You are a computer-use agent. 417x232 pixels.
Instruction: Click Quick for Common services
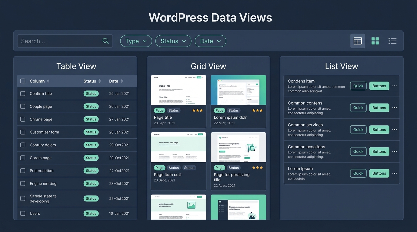click(358, 130)
